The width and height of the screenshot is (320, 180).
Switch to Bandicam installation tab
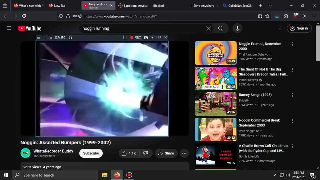point(133,5)
